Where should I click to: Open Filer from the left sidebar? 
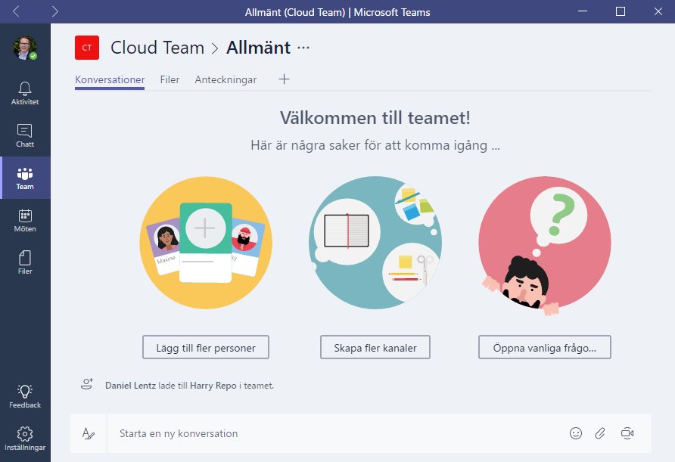pyautogui.click(x=25, y=263)
